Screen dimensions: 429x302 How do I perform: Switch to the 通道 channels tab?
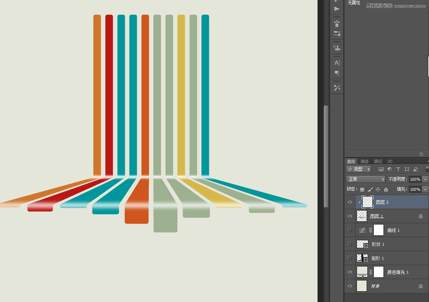tap(364, 161)
